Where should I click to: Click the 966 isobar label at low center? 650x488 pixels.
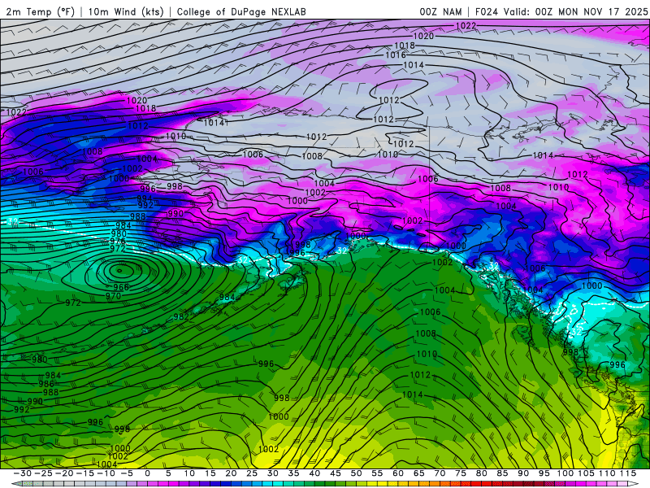[120, 287]
